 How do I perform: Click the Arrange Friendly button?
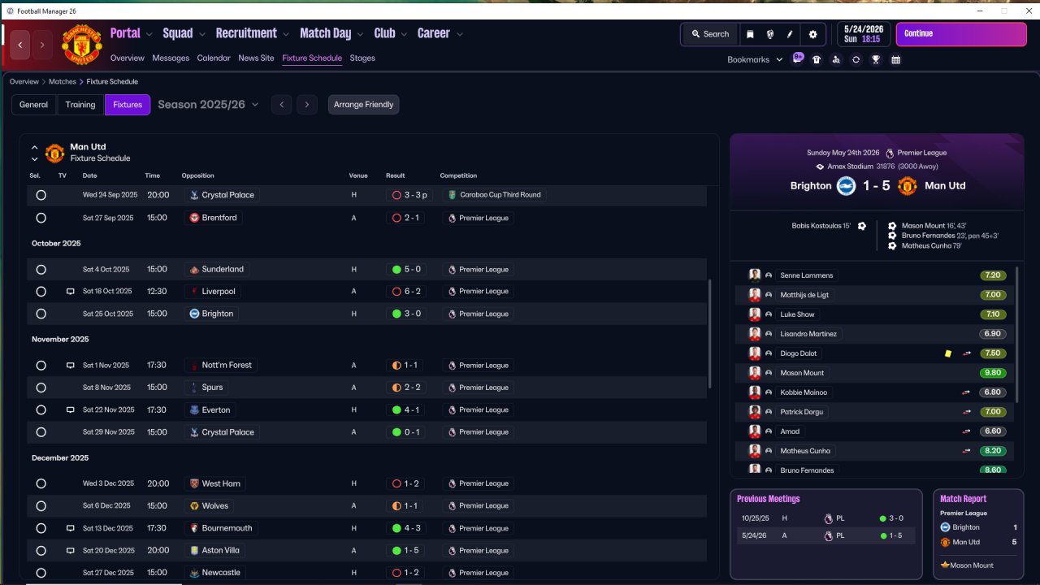click(363, 105)
